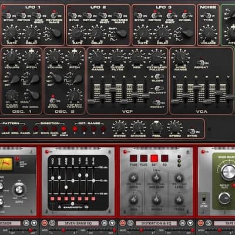Viewport: 235px width, 235px height.
Task: Select TUBE distortion type
Action: [133, 158]
